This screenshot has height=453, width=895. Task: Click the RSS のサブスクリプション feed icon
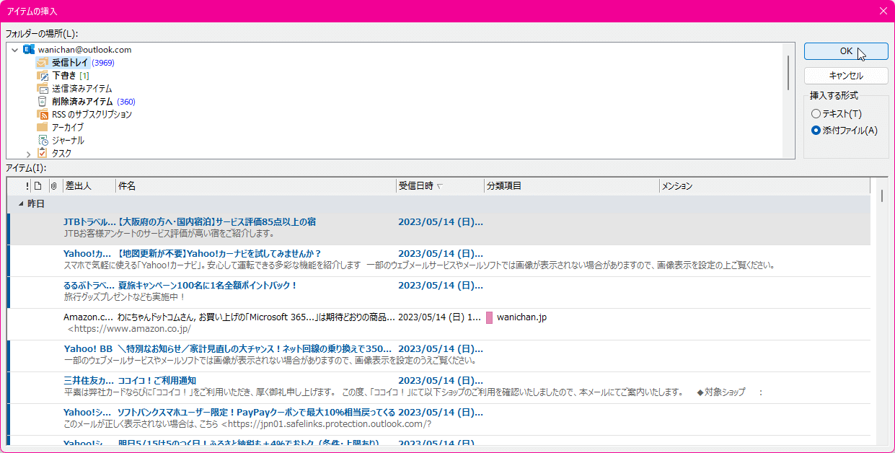(43, 115)
